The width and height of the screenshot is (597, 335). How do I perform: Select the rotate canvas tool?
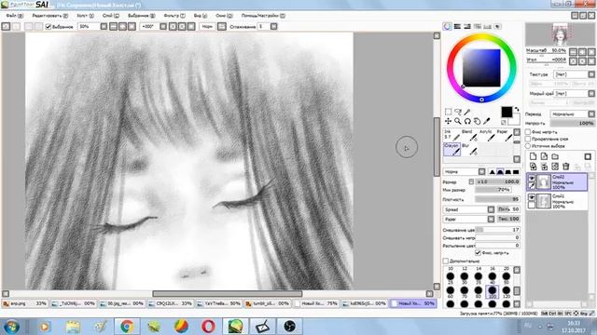[467, 121]
